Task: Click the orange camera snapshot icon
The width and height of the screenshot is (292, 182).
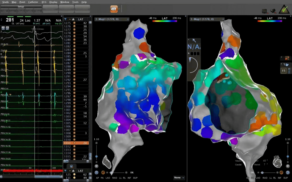Action: pyautogui.click(x=114, y=9)
